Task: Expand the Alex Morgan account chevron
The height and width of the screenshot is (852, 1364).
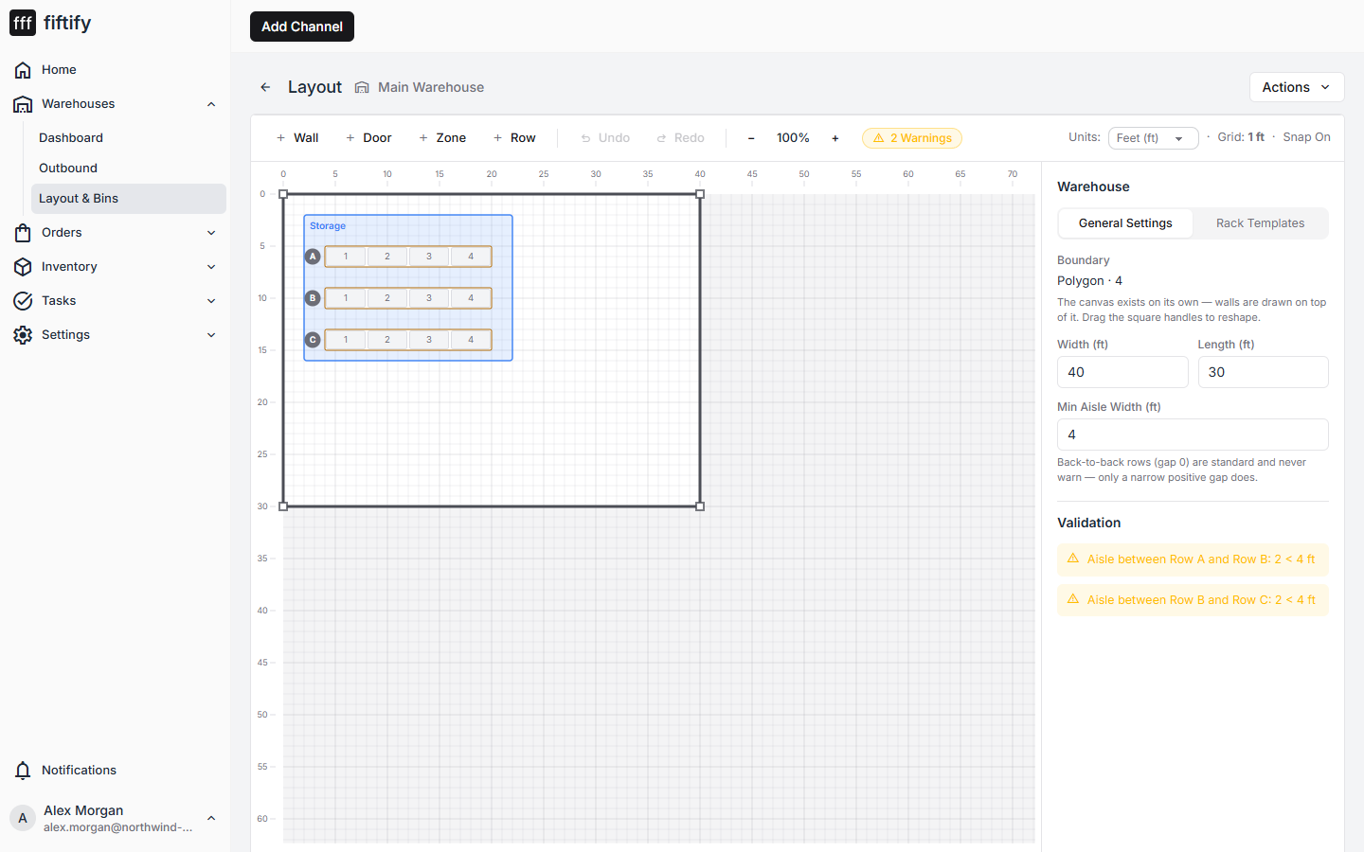Action: click(211, 818)
